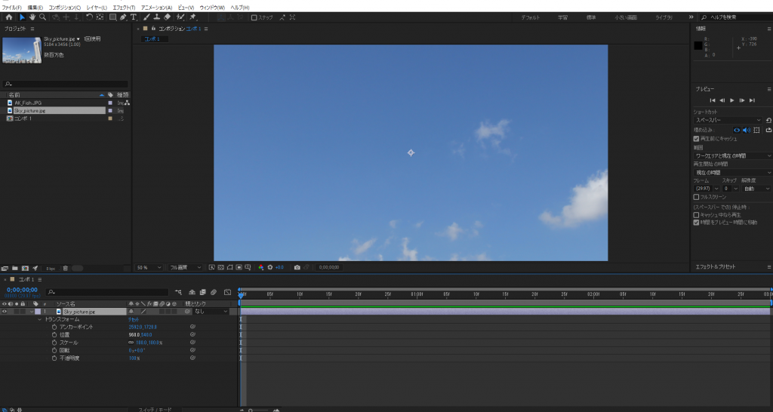Image resolution: width=773 pixels, height=412 pixels.
Task: Select the Selection arrow tool
Action: tap(22, 17)
